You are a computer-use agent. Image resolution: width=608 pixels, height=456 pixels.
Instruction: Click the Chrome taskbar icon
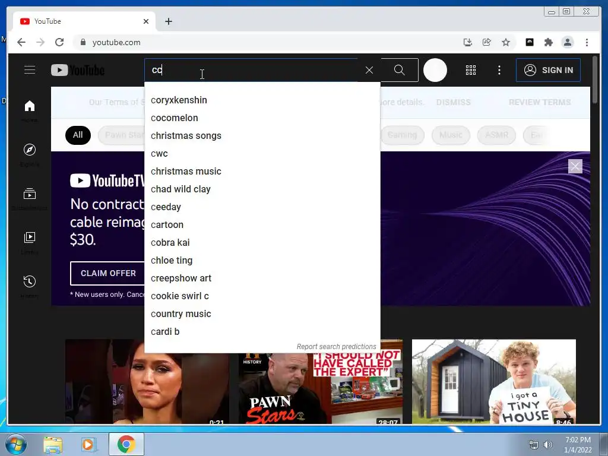coord(126,444)
